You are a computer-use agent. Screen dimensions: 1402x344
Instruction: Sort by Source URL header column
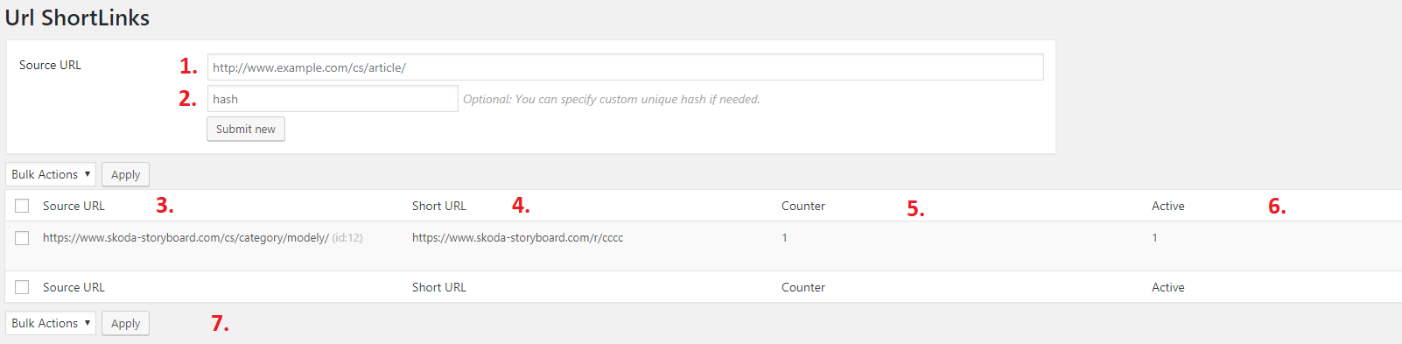point(74,206)
